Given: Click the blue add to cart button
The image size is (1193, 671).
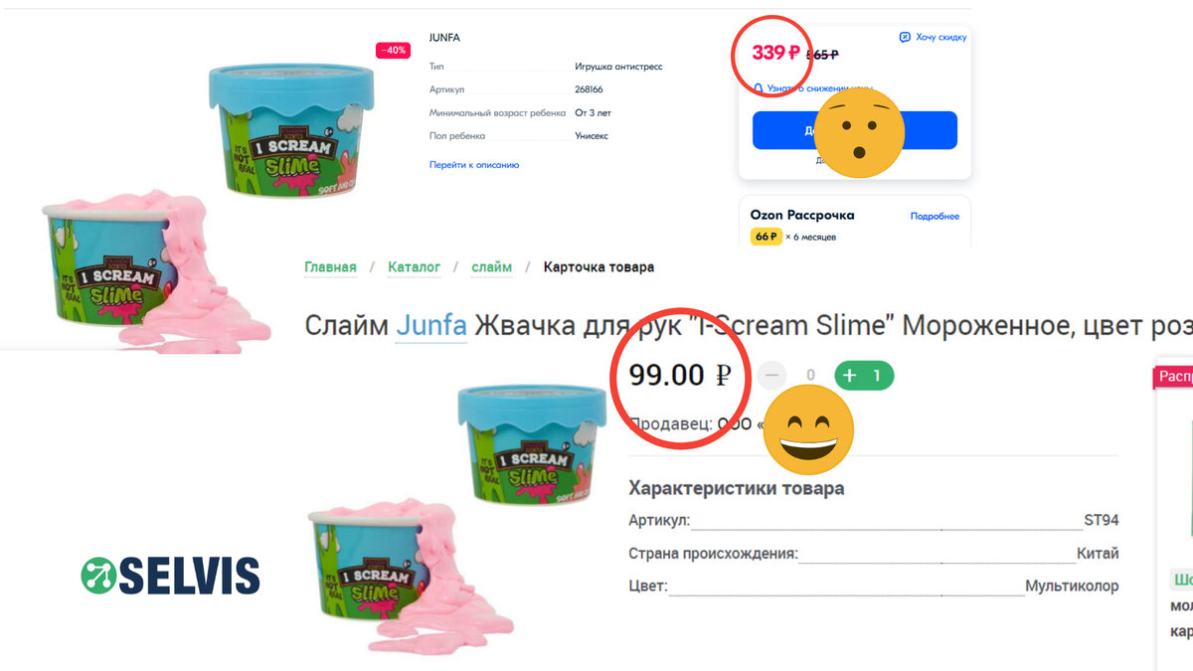Looking at the screenshot, I should [855, 130].
